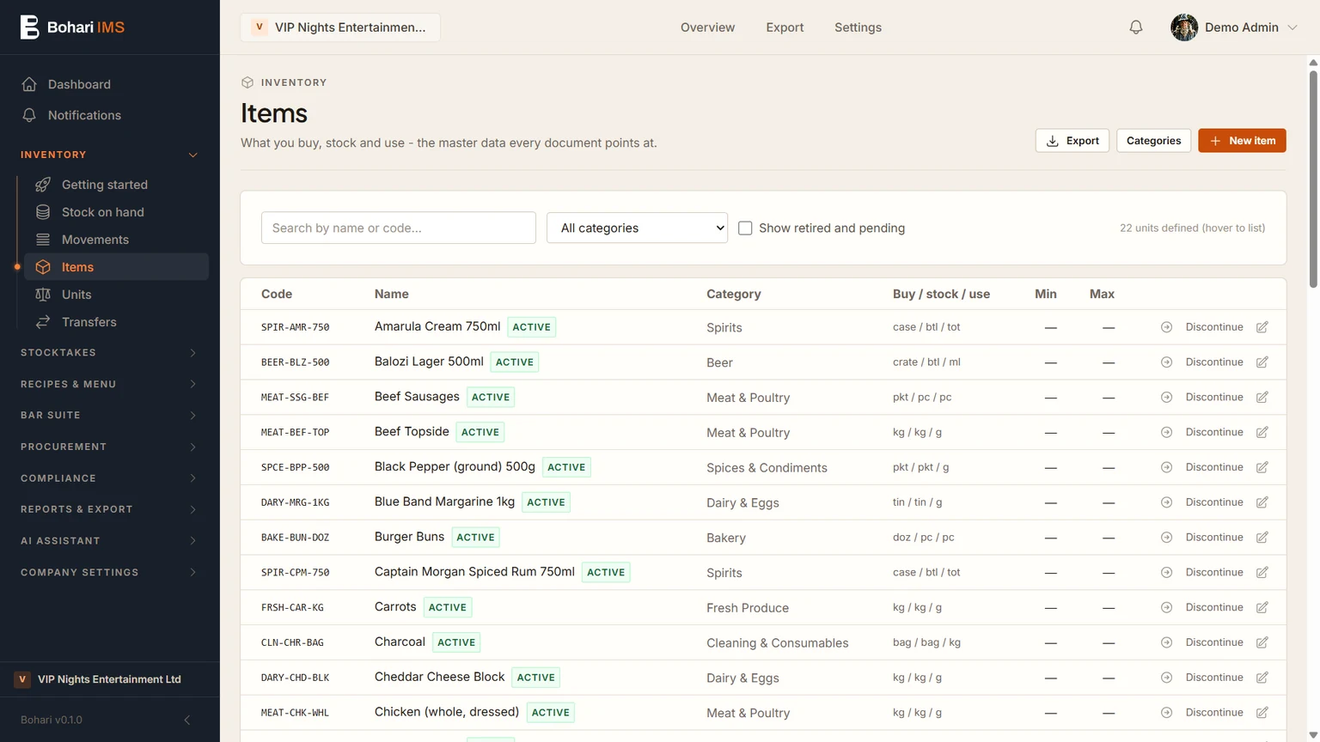1320x742 pixels.
Task: Click the edit icon on Burger Buns row
Action: click(1262, 538)
